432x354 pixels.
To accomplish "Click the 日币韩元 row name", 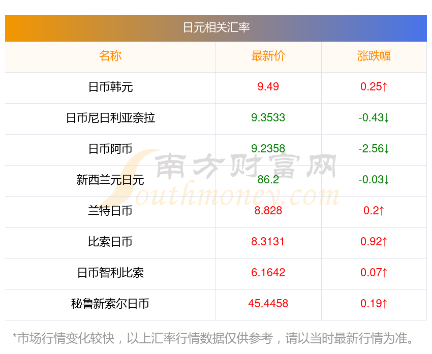I will coord(110,87).
